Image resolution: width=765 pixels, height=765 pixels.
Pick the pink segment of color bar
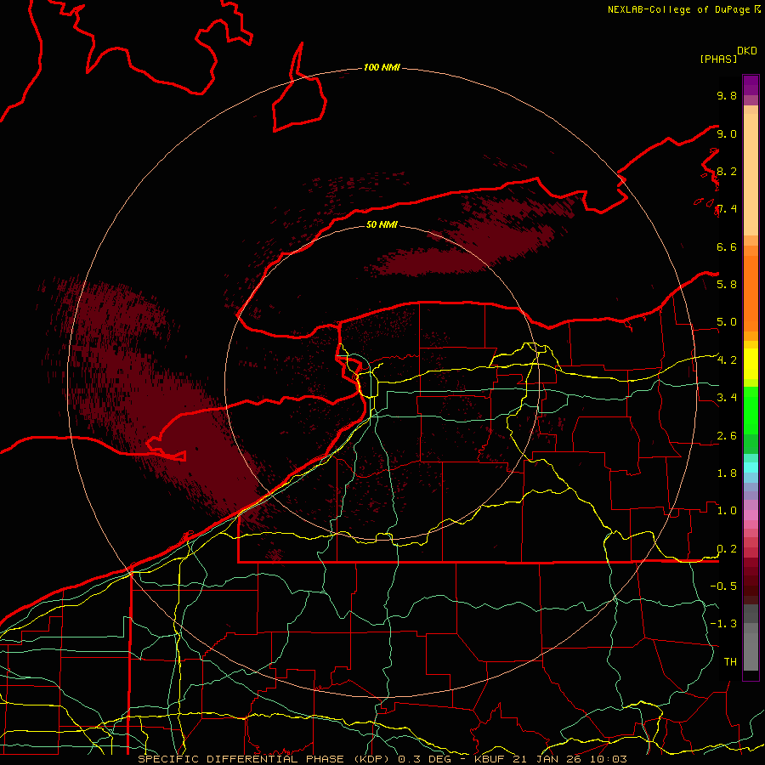tap(751, 515)
